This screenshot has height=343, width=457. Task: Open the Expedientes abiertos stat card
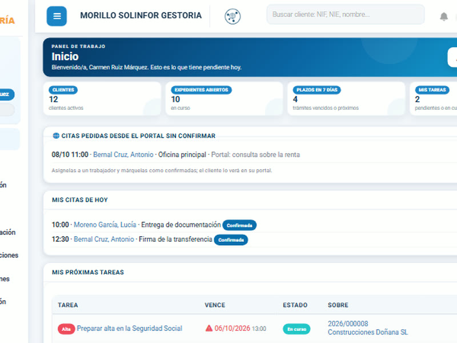224,98
